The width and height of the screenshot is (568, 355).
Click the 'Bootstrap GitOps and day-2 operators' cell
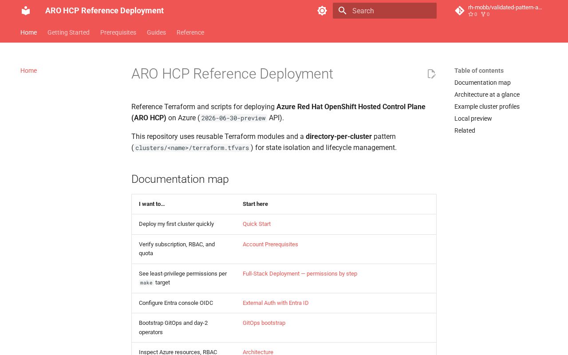pos(183,327)
